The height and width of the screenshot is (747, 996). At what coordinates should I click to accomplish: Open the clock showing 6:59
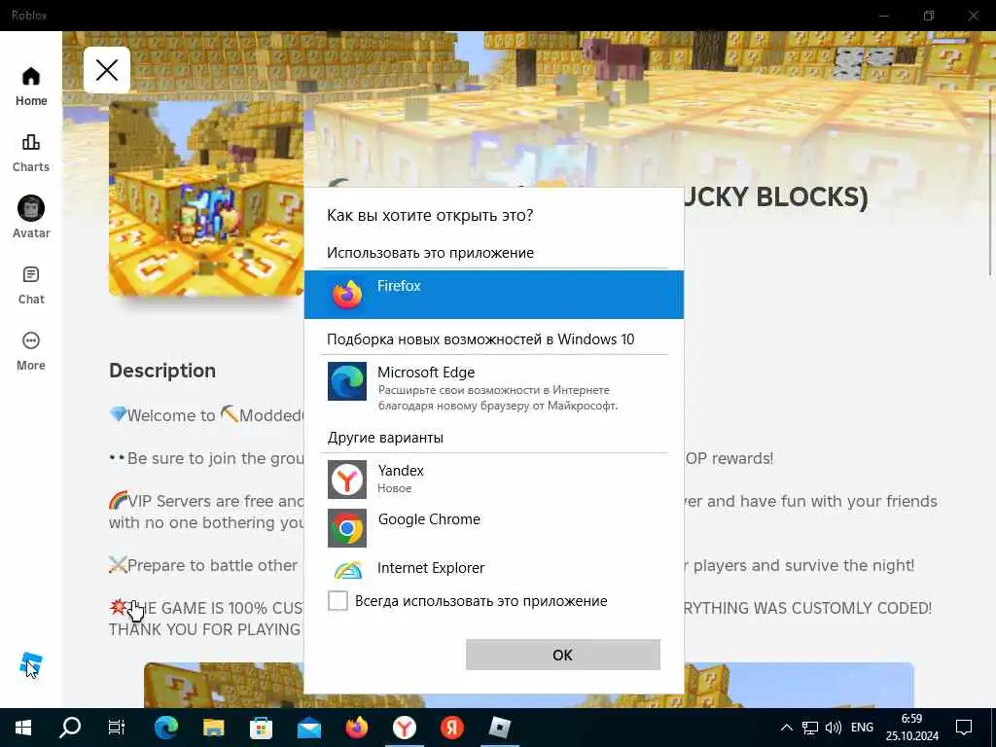pyautogui.click(x=912, y=728)
